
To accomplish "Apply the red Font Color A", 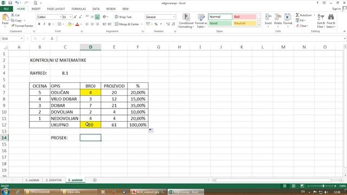I will 77,24.
